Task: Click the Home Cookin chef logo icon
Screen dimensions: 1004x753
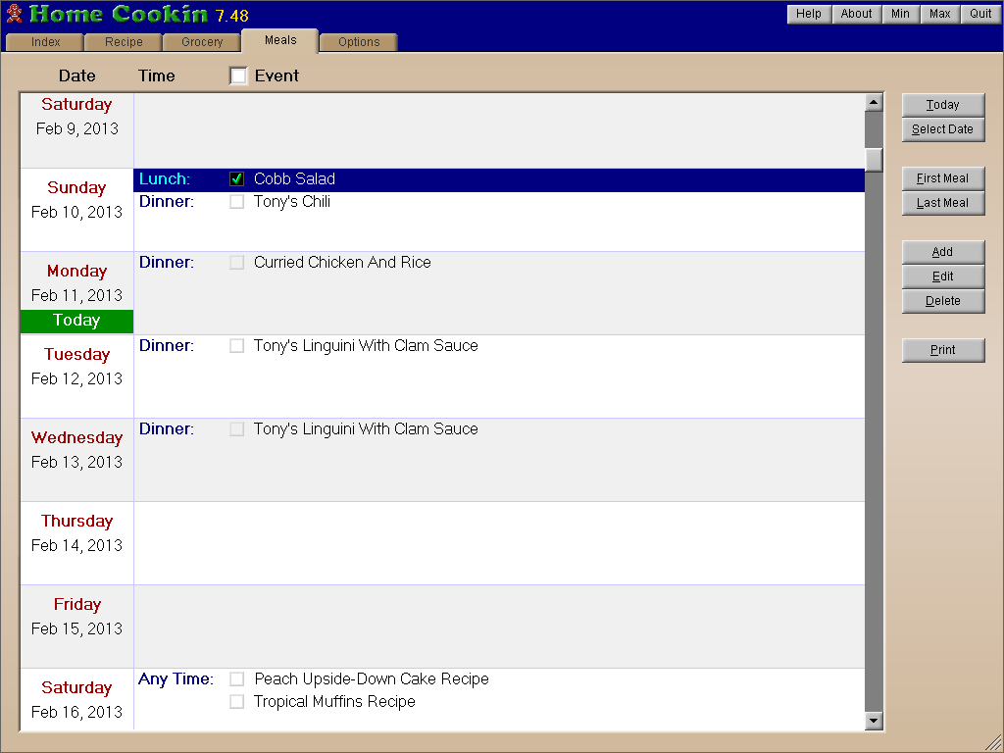Action: coord(14,14)
